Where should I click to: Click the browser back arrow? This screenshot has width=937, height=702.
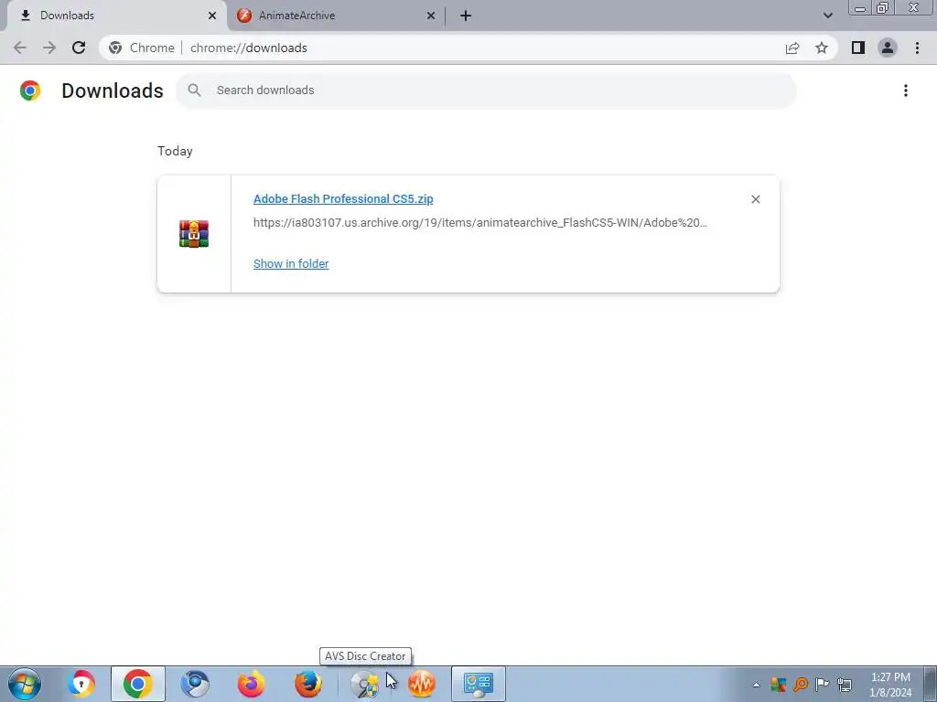click(x=20, y=48)
